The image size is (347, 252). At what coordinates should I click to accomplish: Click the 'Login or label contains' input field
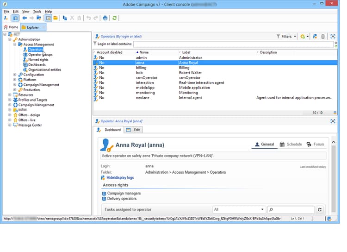point(233,44)
